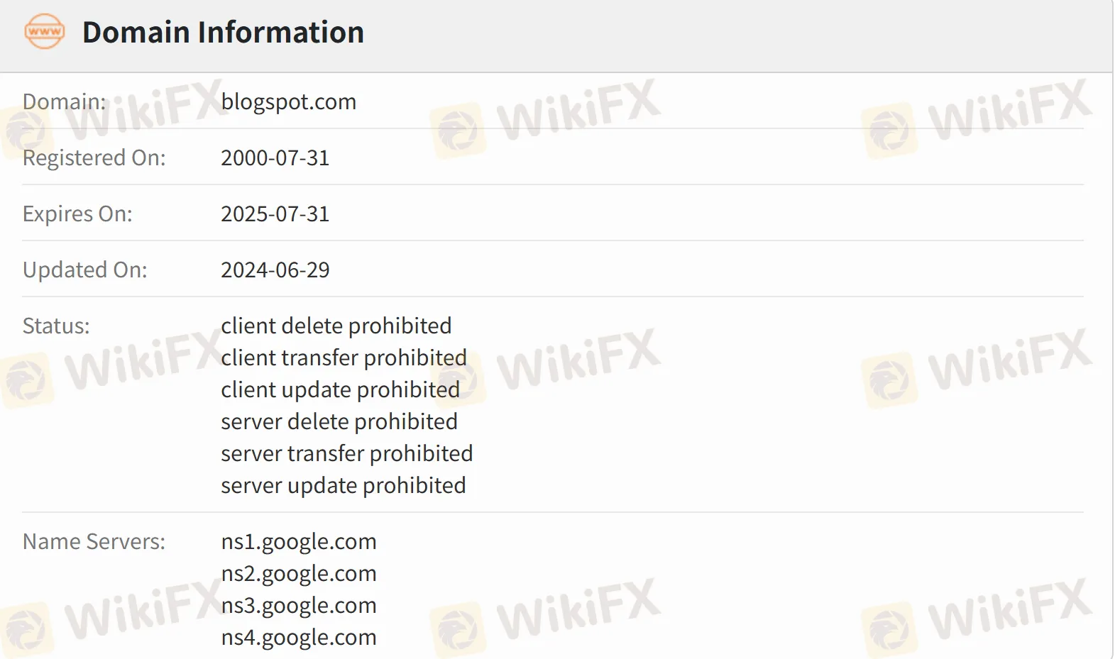Click the ns4.google.com name server
Viewport: 1115px width, 659px height.
click(x=298, y=637)
